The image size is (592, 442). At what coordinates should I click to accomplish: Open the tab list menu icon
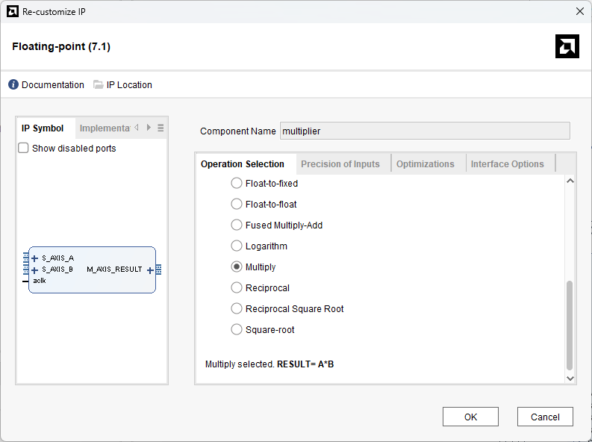pos(161,128)
